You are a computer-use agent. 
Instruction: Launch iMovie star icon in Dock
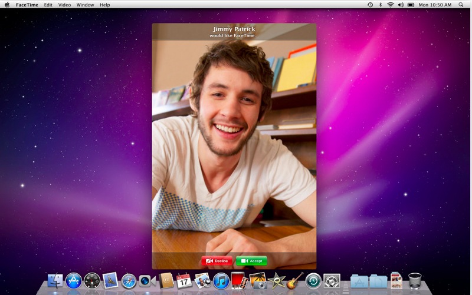click(277, 281)
